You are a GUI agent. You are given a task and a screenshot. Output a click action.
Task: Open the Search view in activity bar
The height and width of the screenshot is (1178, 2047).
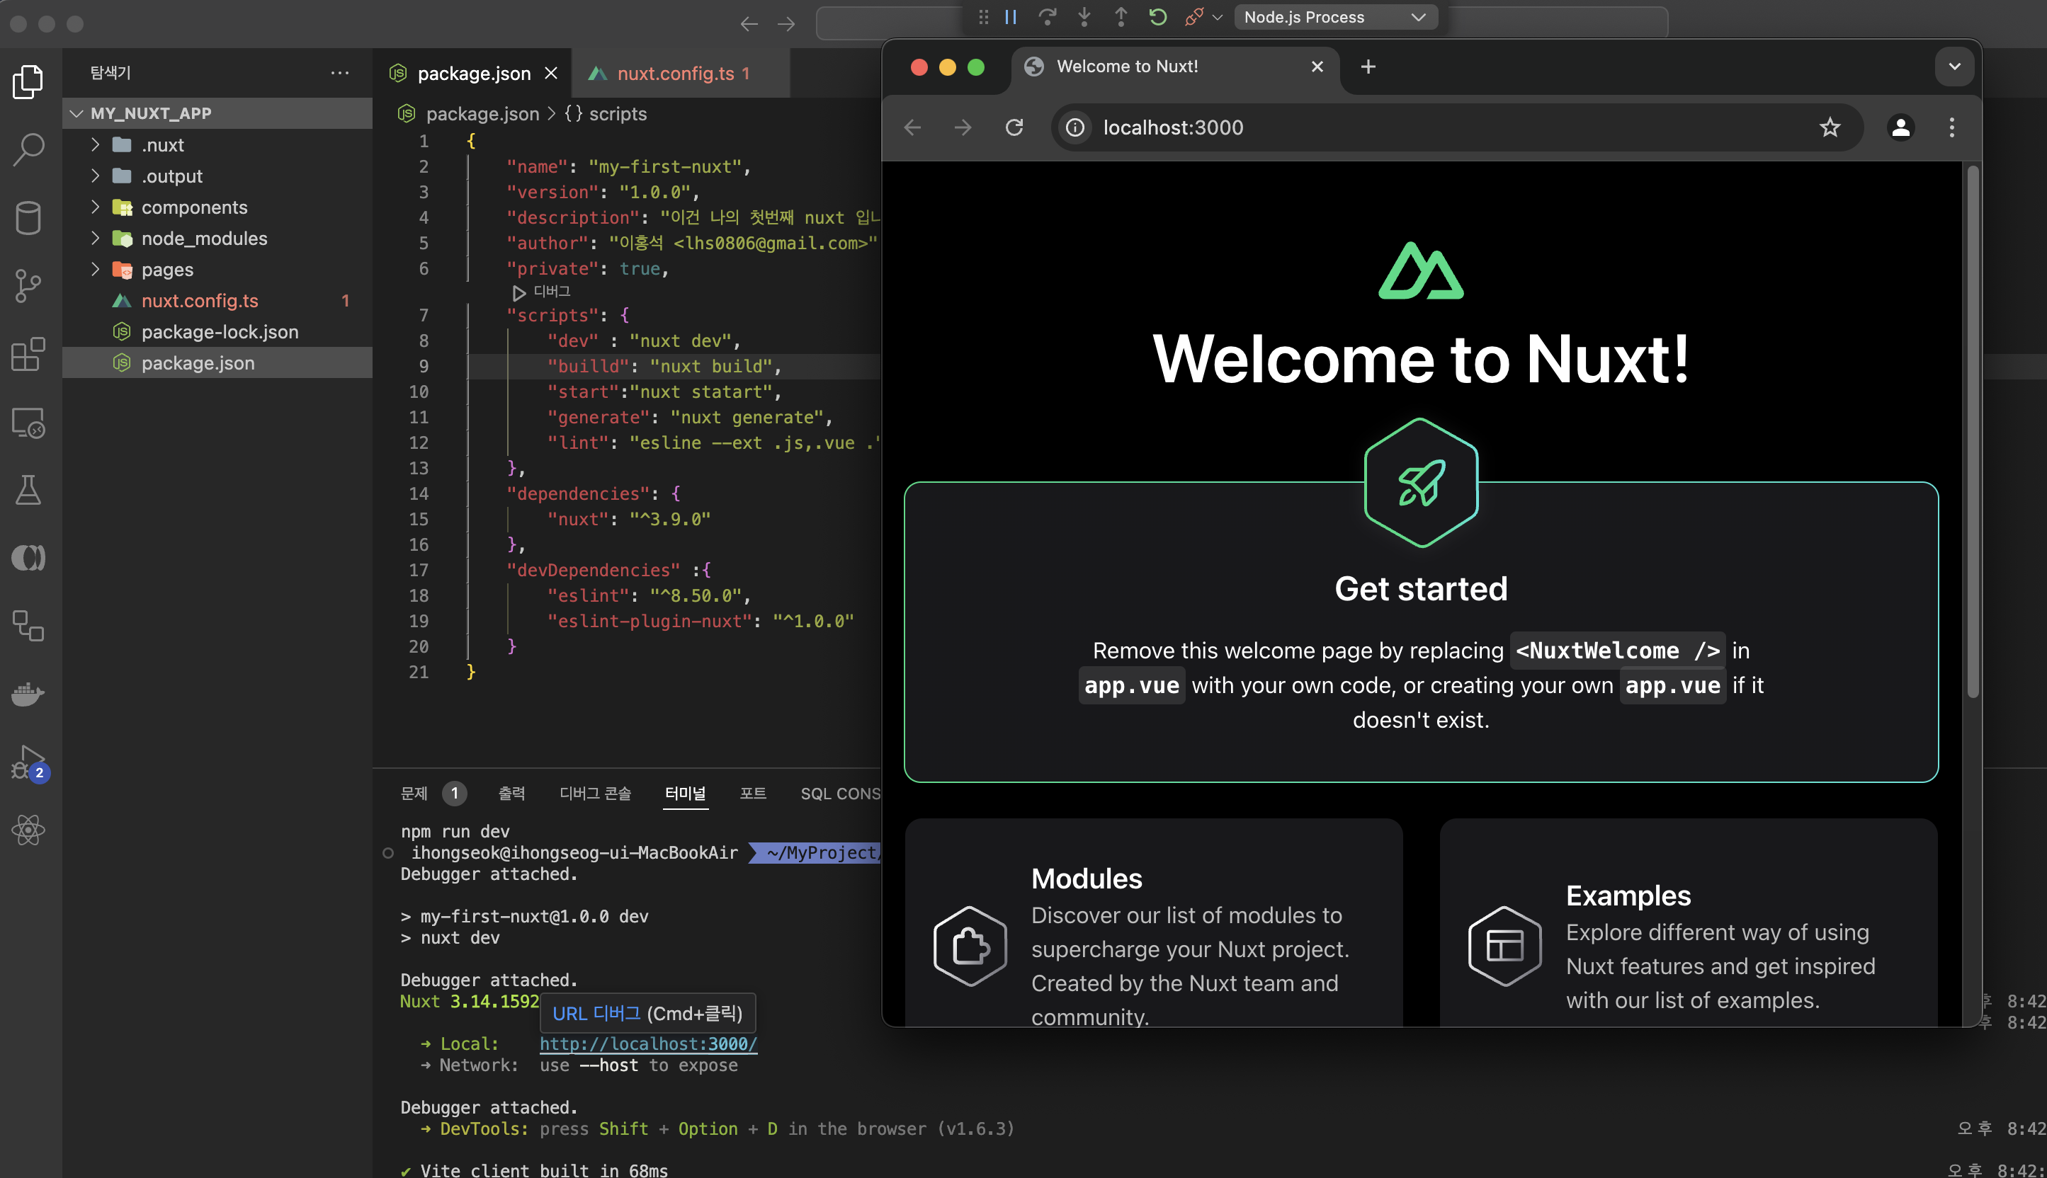pyautogui.click(x=28, y=149)
